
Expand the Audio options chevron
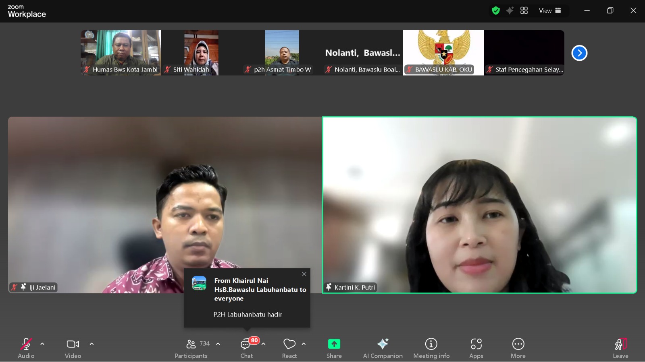coord(42,344)
